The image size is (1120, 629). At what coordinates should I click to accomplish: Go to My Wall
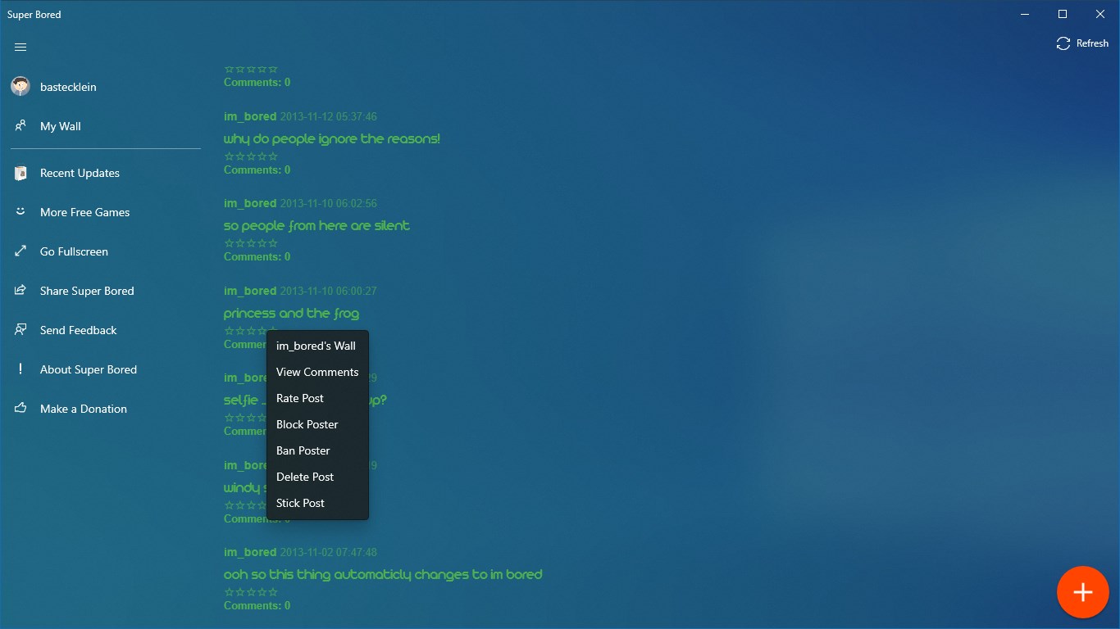click(61, 126)
